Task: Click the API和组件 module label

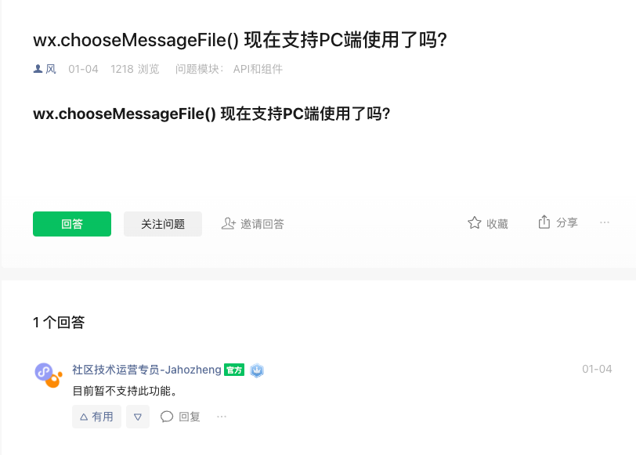Action: coord(258,69)
